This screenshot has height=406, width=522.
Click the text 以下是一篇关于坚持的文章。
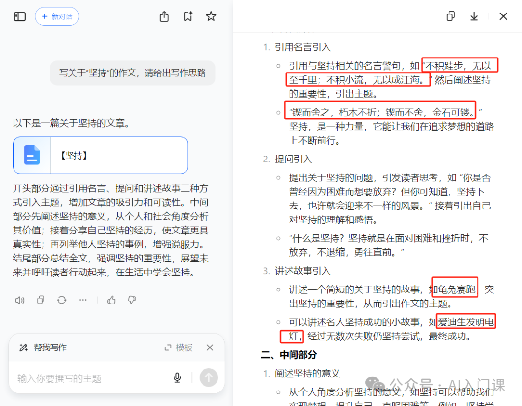click(x=71, y=123)
